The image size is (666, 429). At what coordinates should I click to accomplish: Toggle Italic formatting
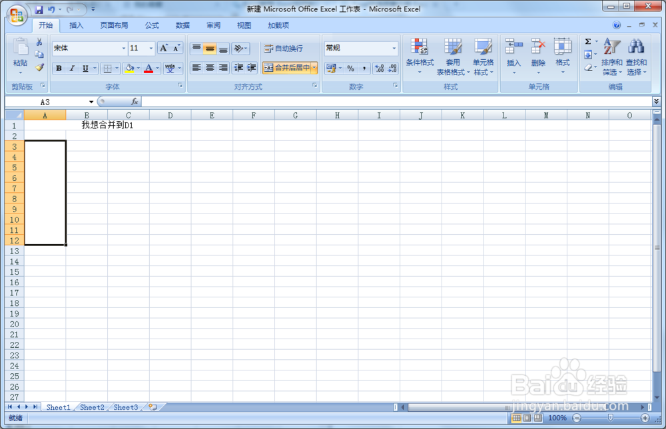(72, 68)
